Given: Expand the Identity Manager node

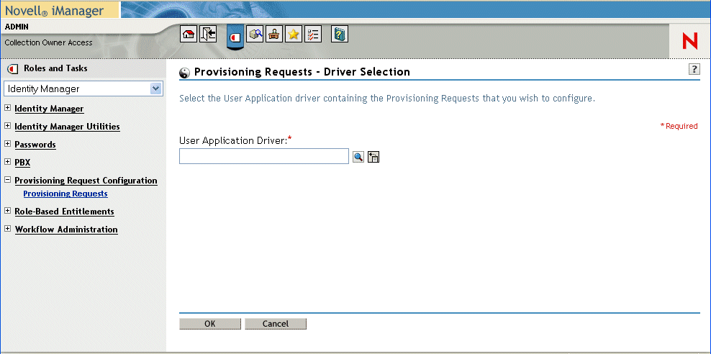Looking at the screenshot, I should (x=7, y=109).
